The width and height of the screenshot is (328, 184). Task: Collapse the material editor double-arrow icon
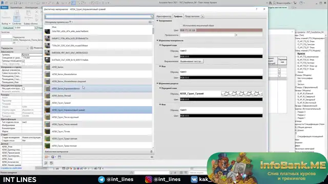152,157
